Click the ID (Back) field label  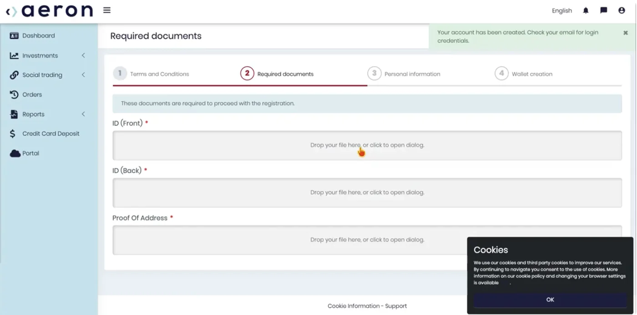click(127, 170)
